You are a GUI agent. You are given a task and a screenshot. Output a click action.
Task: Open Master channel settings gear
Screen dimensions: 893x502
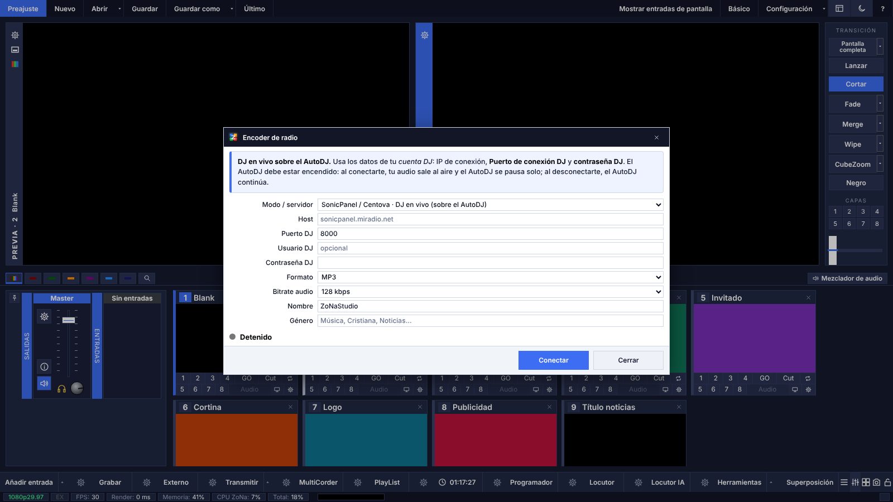pyautogui.click(x=44, y=317)
